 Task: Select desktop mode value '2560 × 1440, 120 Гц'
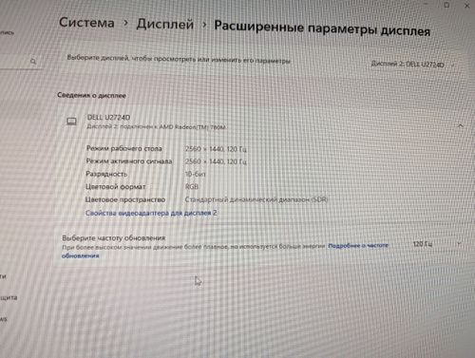pyautogui.click(x=216, y=149)
